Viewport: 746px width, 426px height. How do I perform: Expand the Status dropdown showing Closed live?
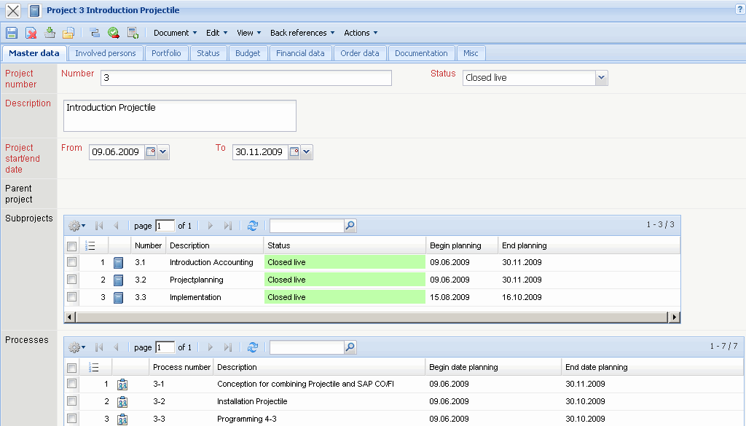coord(601,78)
